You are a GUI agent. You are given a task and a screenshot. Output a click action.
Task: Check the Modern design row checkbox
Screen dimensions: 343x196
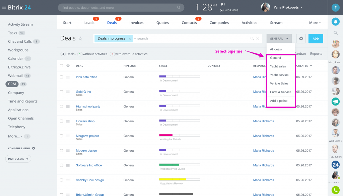[62, 151]
